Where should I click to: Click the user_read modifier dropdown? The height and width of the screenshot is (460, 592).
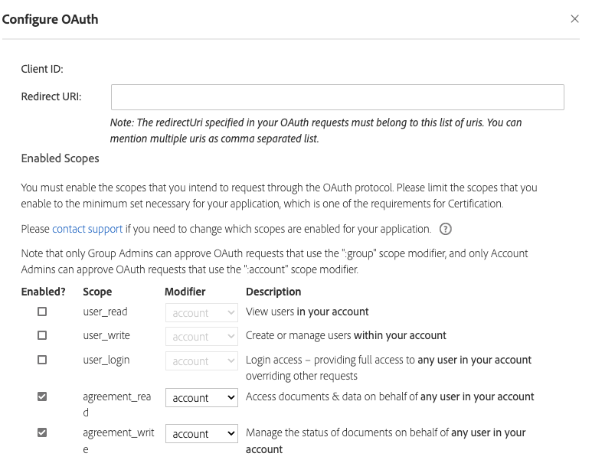(201, 313)
